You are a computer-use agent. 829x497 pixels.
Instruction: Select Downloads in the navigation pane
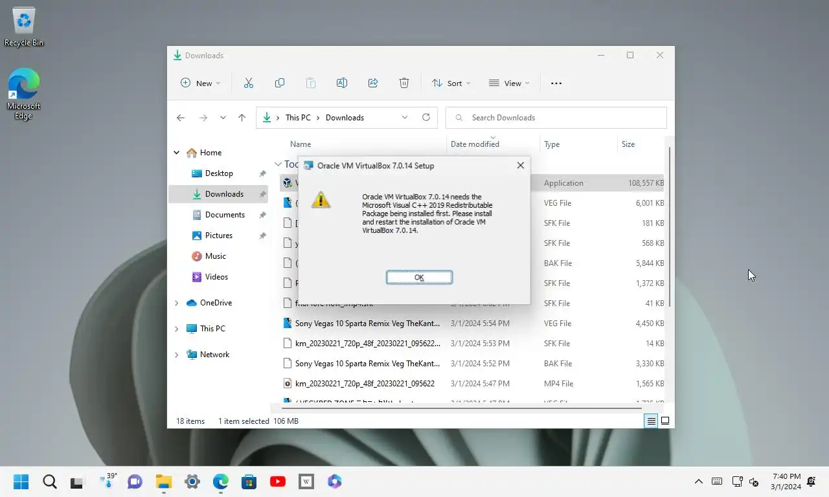tap(218, 194)
